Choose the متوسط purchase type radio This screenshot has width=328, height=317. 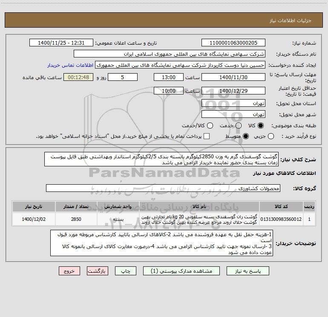[x=246, y=136]
